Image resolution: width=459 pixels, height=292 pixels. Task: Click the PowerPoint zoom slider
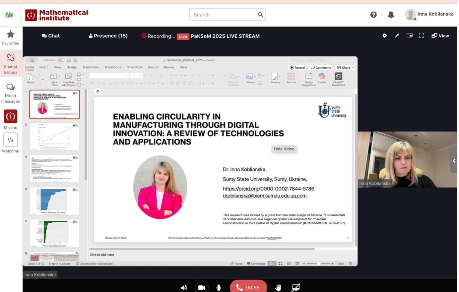pos(318,264)
